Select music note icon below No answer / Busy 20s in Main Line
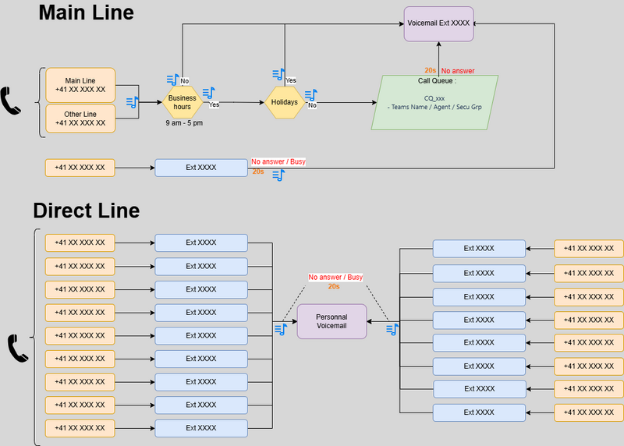This screenshot has height=446, width=624. (x=278, y=175)
